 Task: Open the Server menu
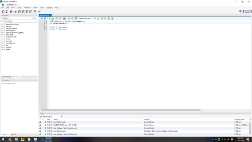35,8
